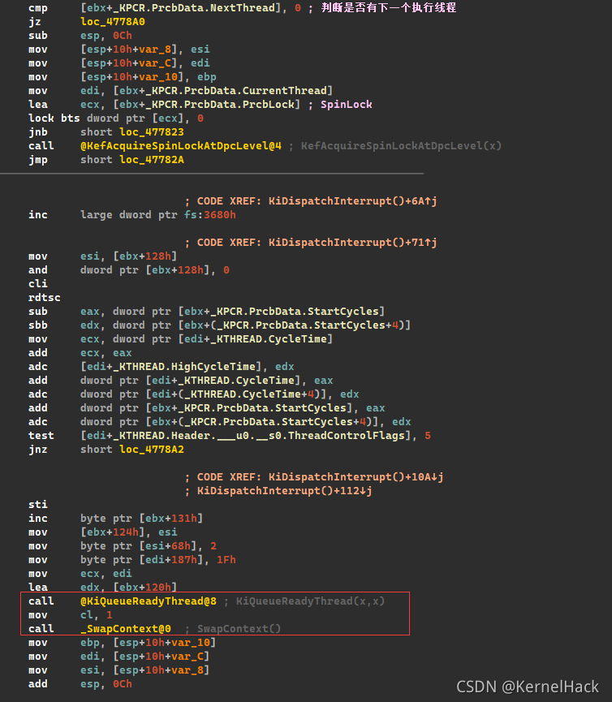Click [ebx+128h] in the mov esi line

point(145,256)
